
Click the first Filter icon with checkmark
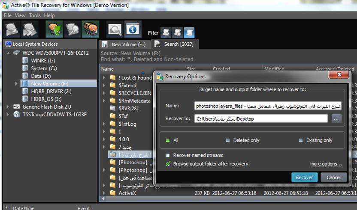pos(166,33)
